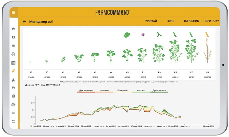The height and width of the screenshot is (137, 229).
Task: Open the calendar sidebar icon
Action: click(x=14, y=63)
